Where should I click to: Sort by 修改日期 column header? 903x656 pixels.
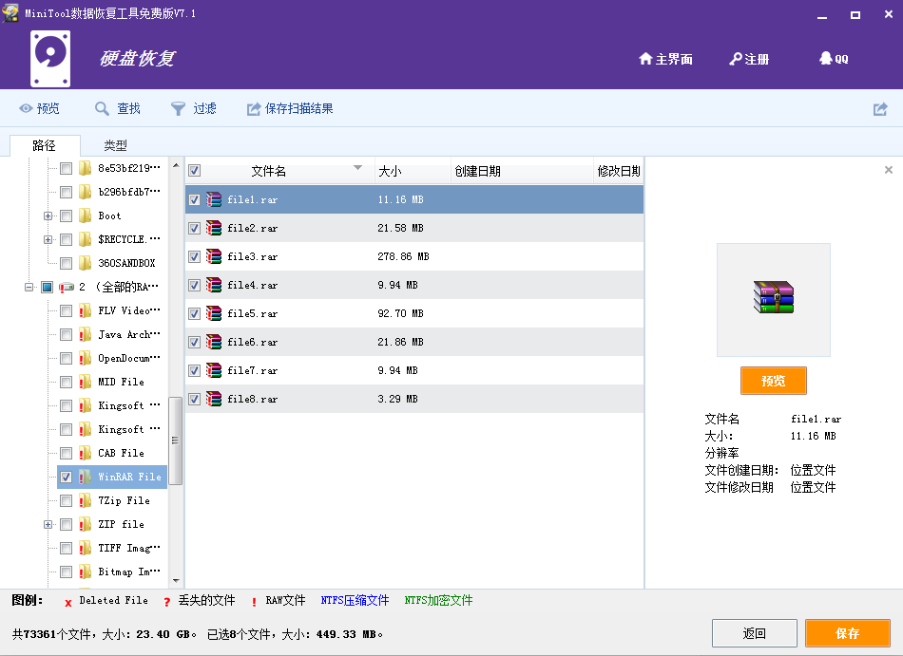619,171
